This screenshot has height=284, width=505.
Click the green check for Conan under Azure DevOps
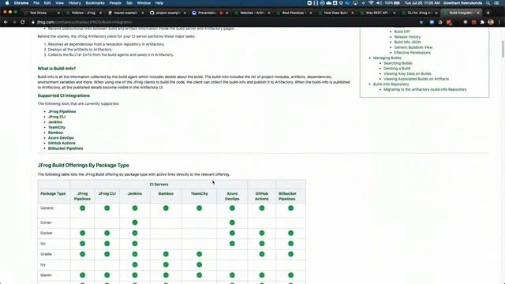click(x=232, y=222)
